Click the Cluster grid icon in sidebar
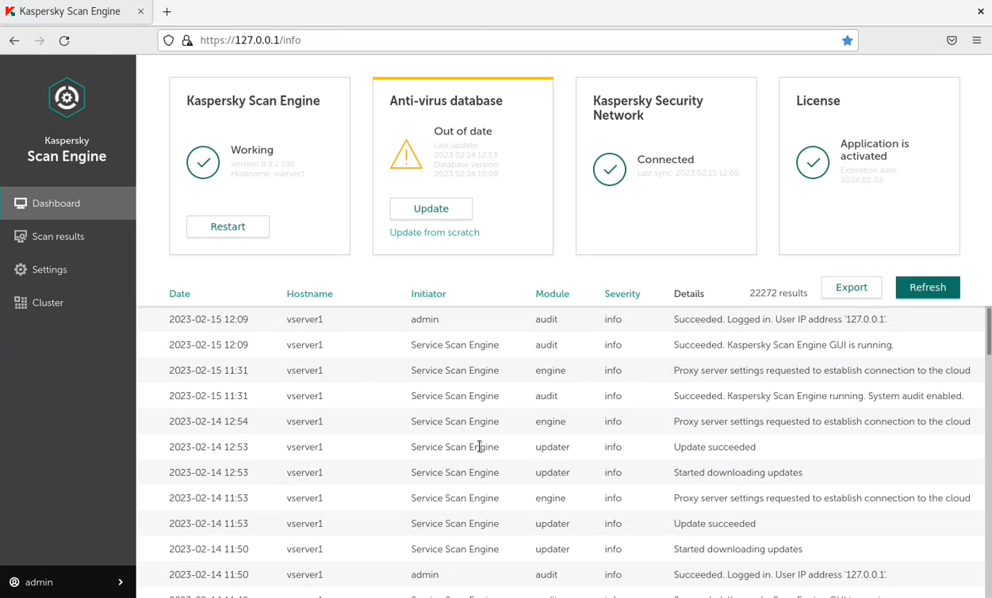This screenshot has width=992, height=598. (x=21, y=303)
